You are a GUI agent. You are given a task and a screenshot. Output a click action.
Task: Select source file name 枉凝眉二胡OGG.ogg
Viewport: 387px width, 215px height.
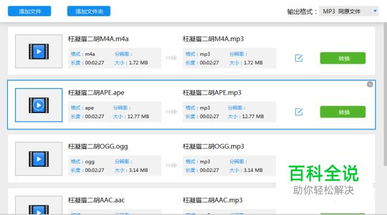(x=98, y=146)
